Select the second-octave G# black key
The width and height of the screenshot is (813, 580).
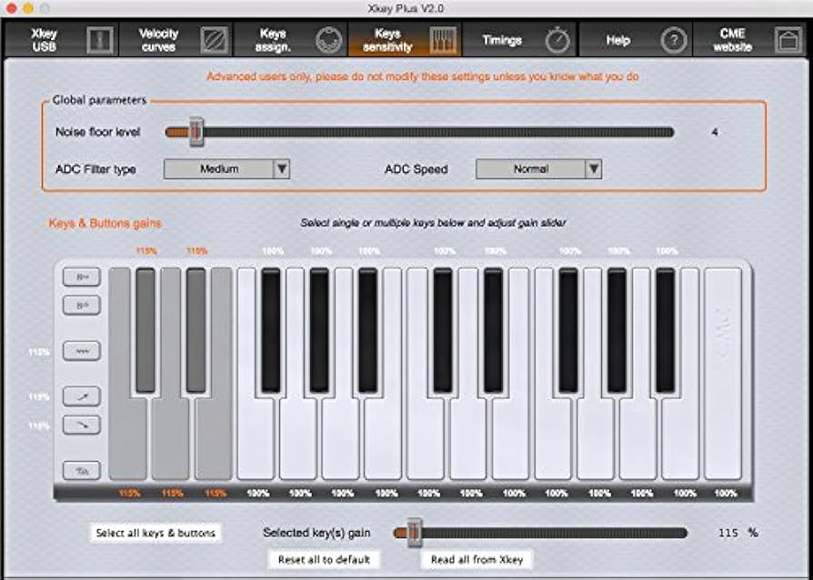coord(617,330)
